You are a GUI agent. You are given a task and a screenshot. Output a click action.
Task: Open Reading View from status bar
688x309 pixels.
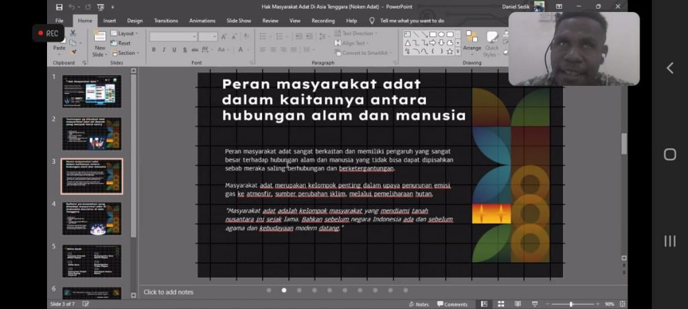[x=517, y=304]
